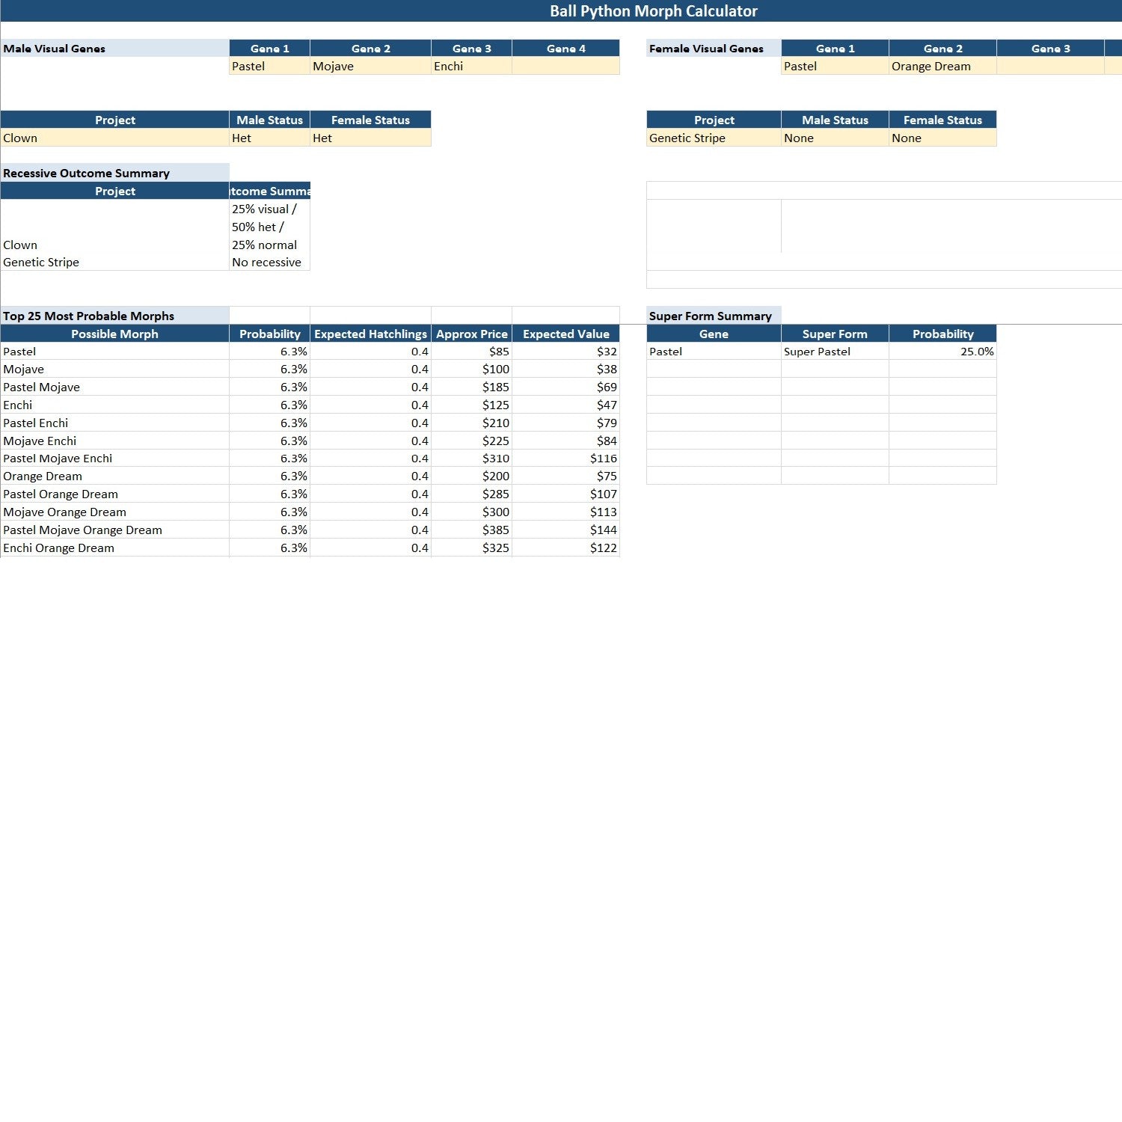Image resolution: width=1122 pixels, height=1122 pixels.
Task: Click the 'Expected Hatchlings' column header
Action: 370,334
